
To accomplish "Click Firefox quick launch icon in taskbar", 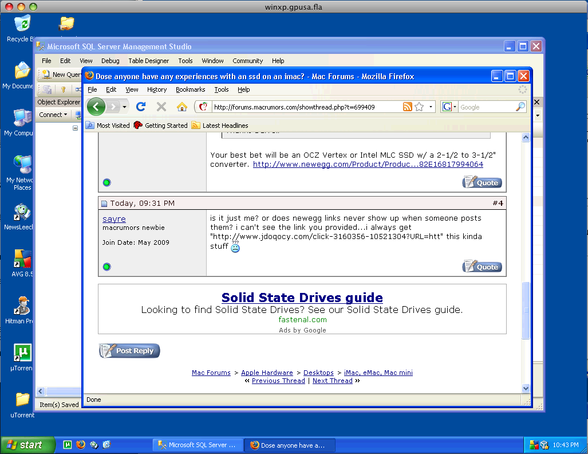I will tap(80, 445).
